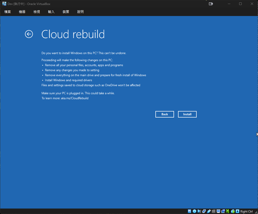Open the 說明 menu

80,12
